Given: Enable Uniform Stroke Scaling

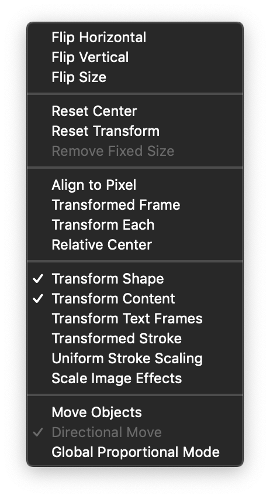Looking at the screenshot, I should point(135,358).
